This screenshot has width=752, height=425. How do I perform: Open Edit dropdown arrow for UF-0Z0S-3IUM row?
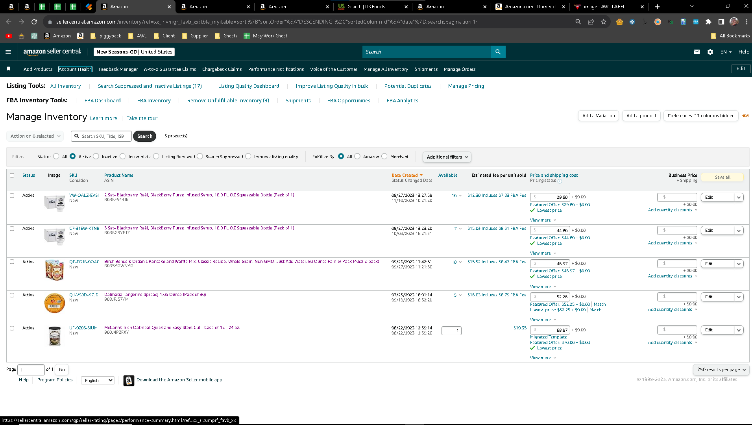click(x=739, y=330)
